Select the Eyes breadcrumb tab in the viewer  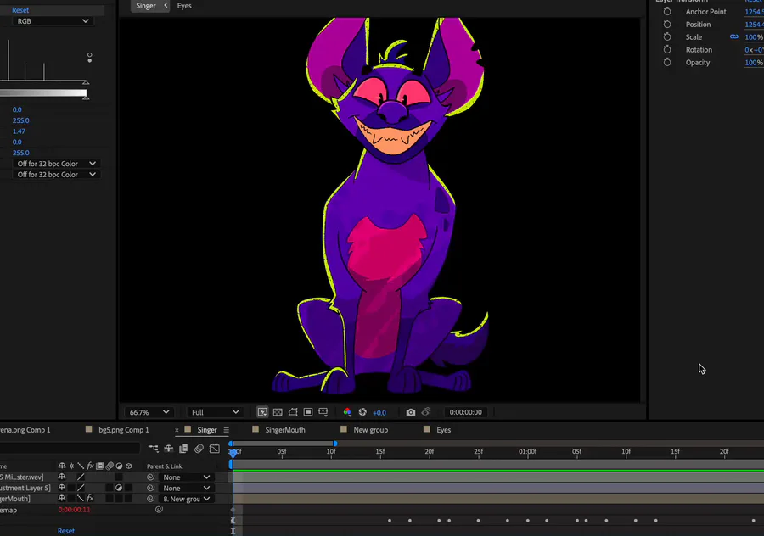point(184,6)
